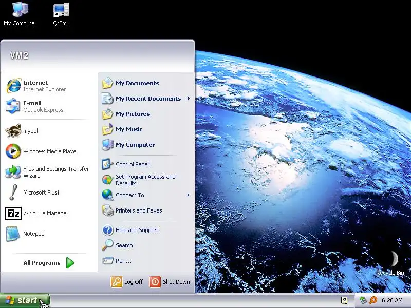Open Printers and Faxes icon

(107, 210)
